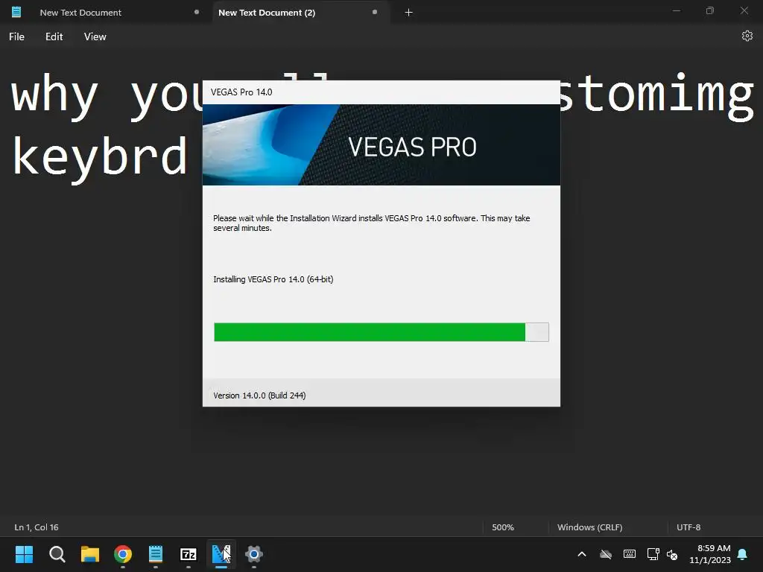Click the UTF-8 encoding indicator
Screen dimensions: 763x572
pos(688,527)
